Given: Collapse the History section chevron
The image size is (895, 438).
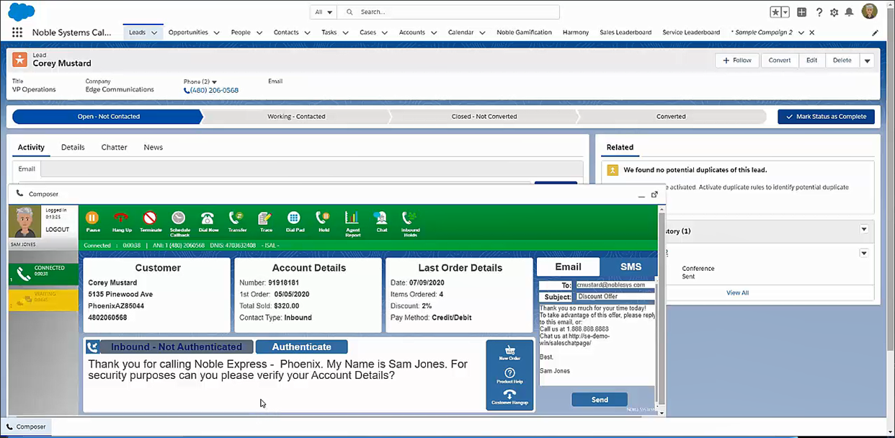Looking at the screenshot, I should pos(863,231).
